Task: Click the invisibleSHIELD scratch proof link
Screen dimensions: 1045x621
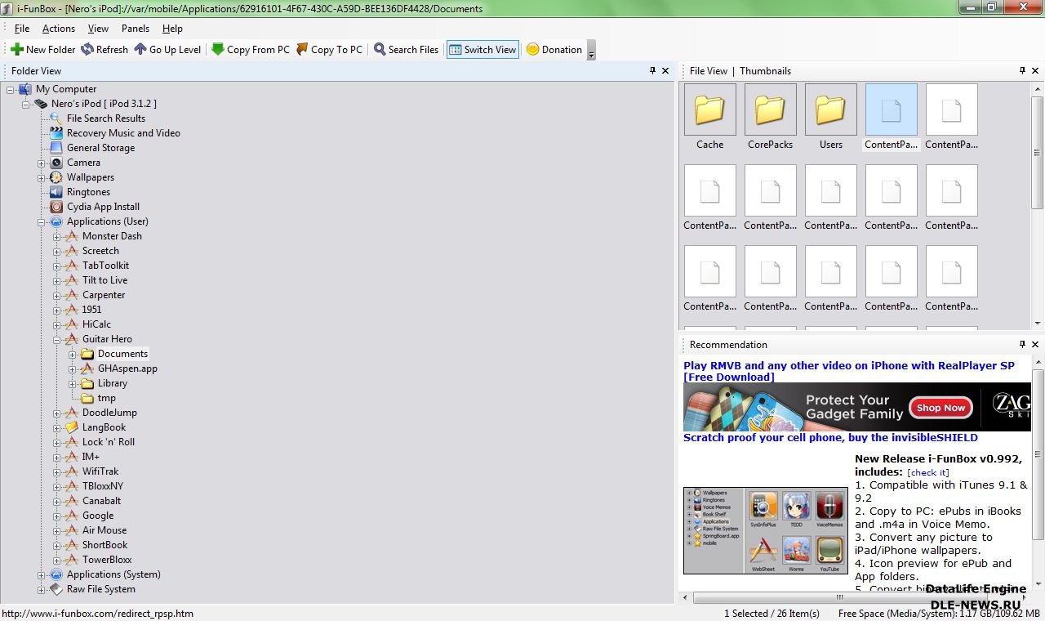Action: [x=830, y=438]
